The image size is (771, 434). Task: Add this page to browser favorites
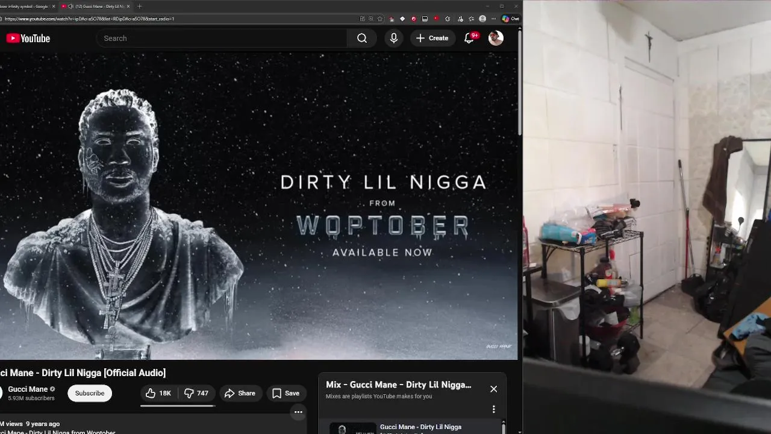point(380,19)
